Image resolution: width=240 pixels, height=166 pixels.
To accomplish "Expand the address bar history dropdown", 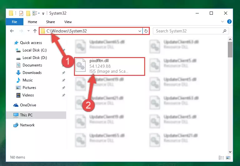I will (x=140, y=31).
